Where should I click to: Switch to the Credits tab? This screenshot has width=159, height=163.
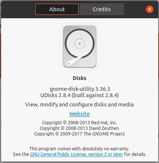(102, 9)
